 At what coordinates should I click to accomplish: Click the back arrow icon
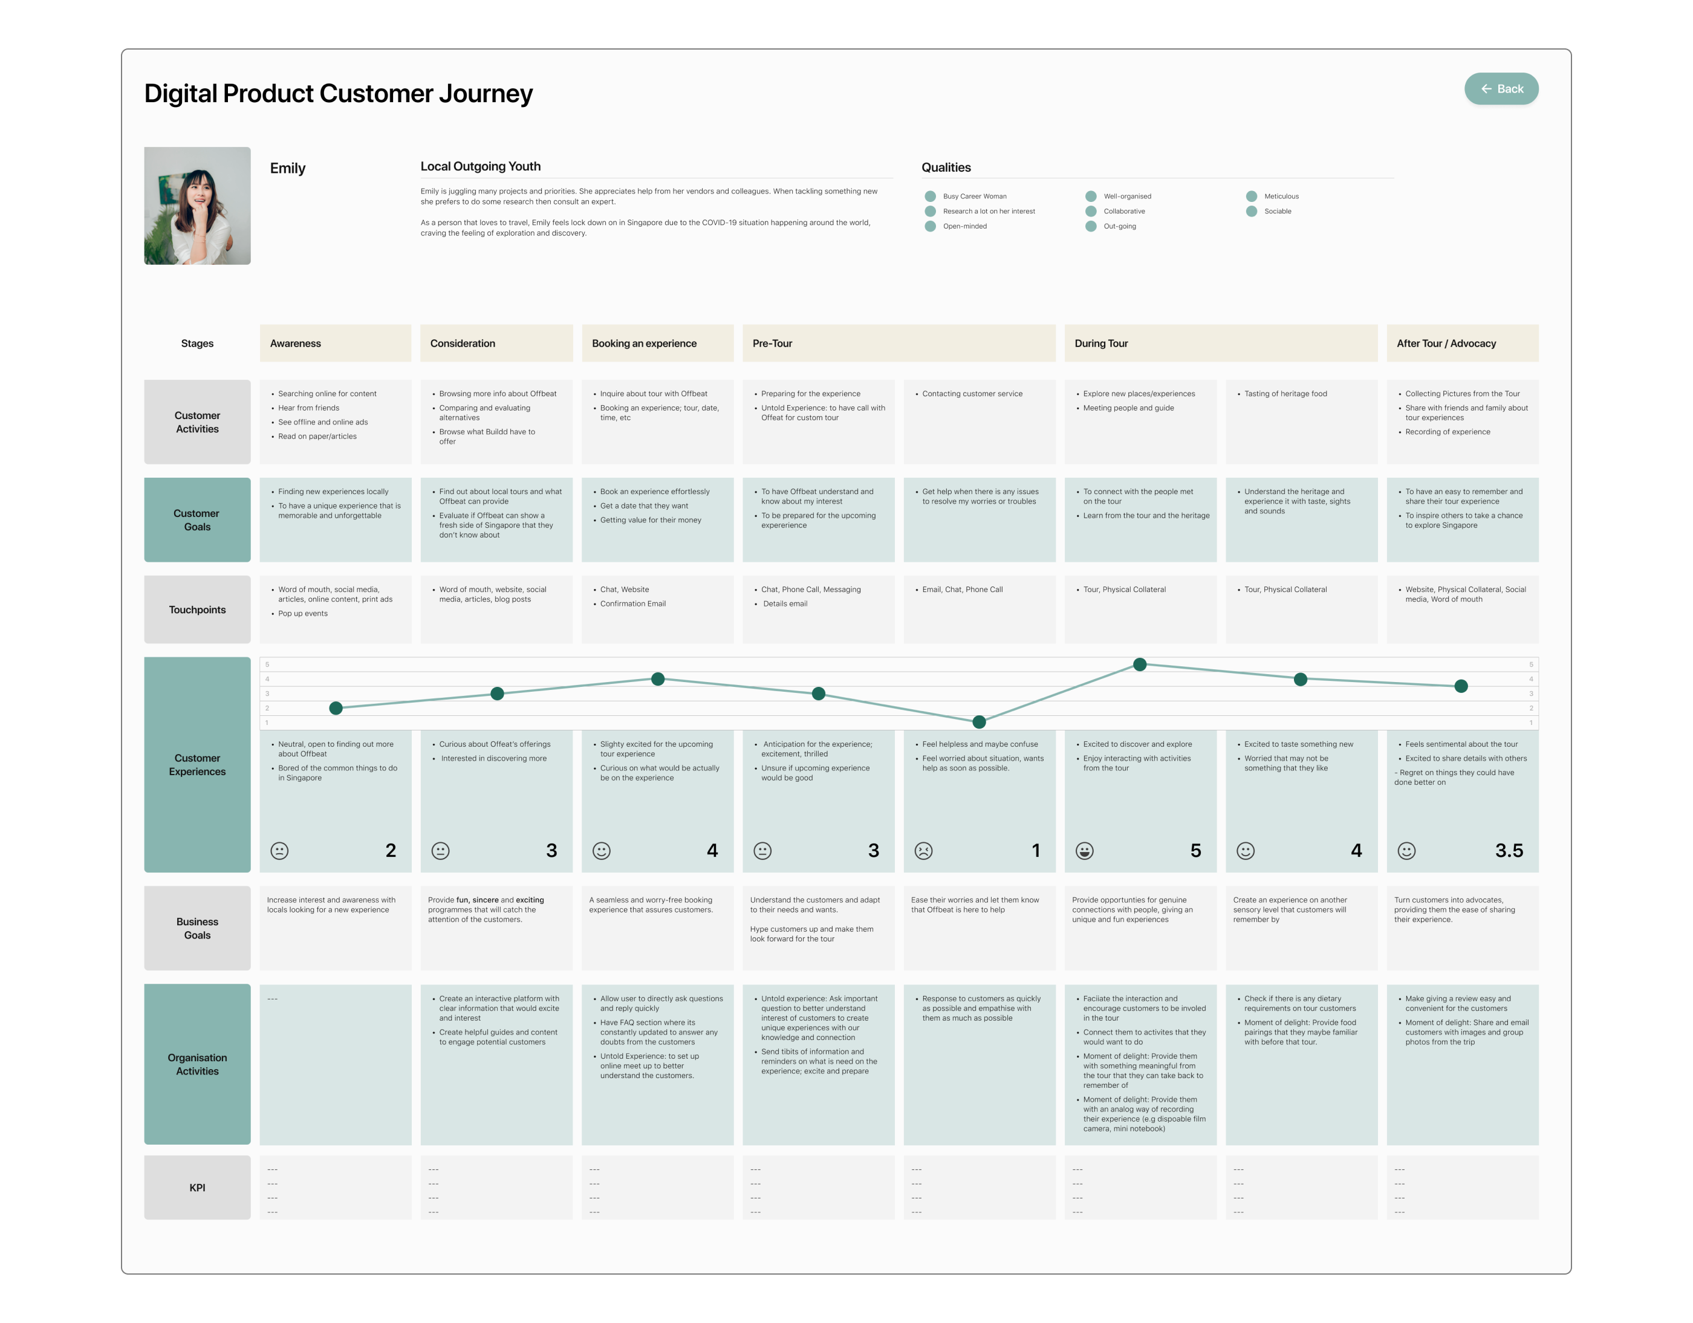coord(1486,89)
